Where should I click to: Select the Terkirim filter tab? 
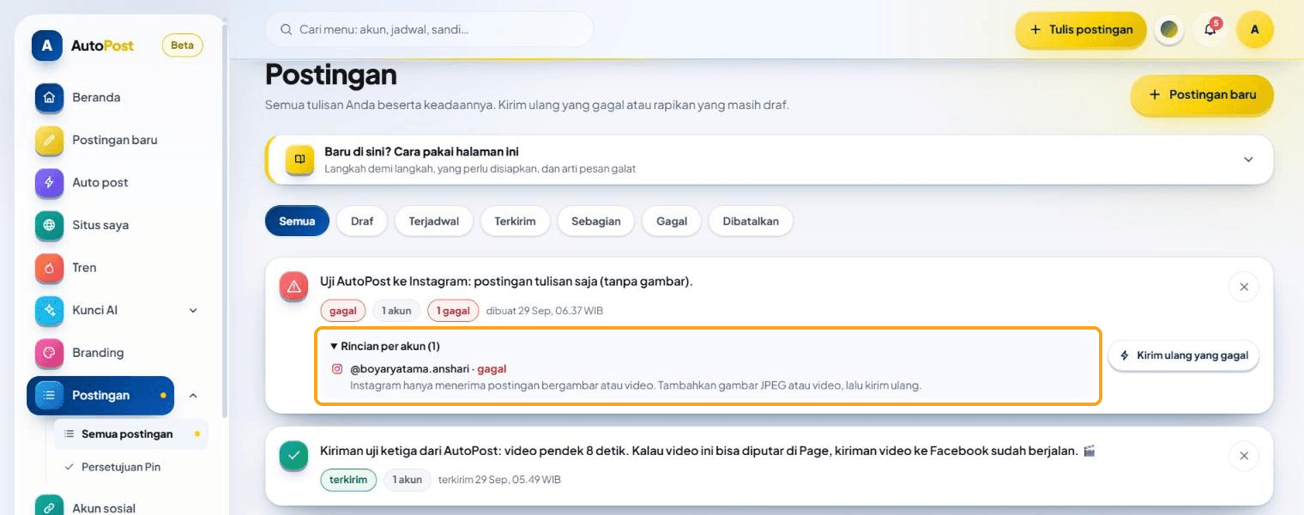(x=515, y=221)
